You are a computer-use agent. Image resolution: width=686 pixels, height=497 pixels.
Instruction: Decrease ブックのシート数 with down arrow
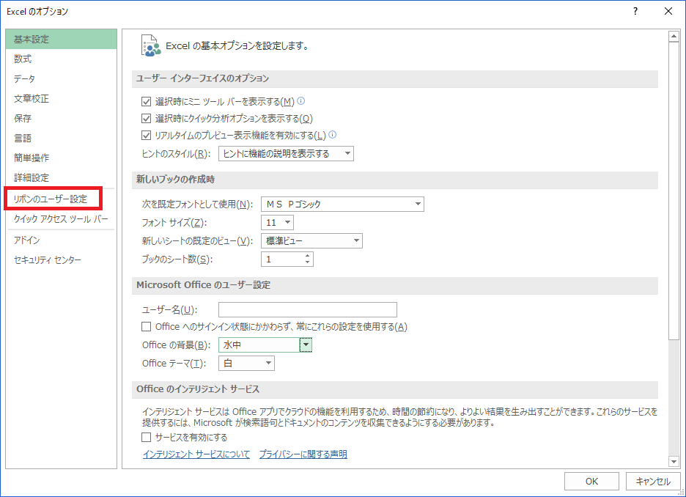coord(308,262)
